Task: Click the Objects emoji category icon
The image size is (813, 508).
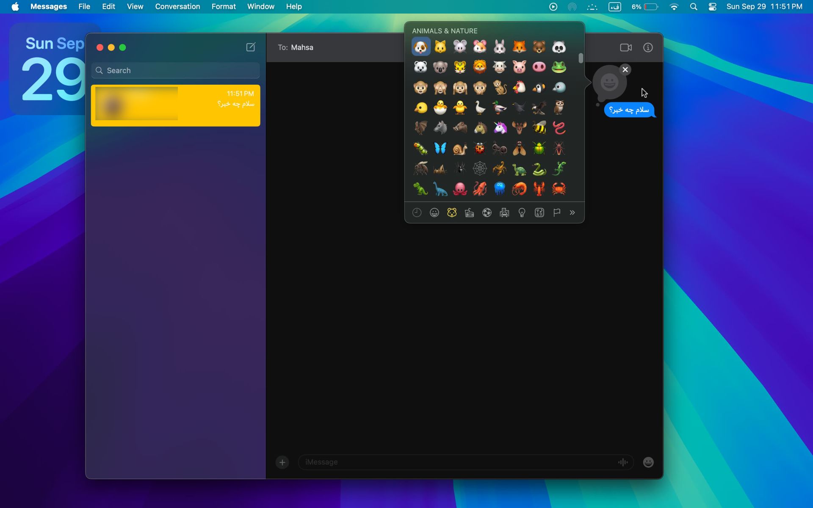Action: click(x=522, y=213)
